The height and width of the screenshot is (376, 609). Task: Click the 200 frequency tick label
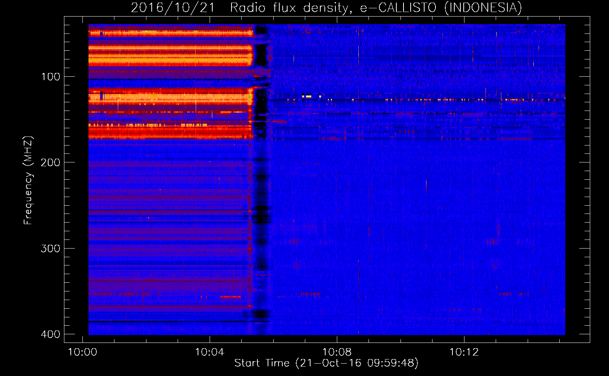tap(51, 162)
